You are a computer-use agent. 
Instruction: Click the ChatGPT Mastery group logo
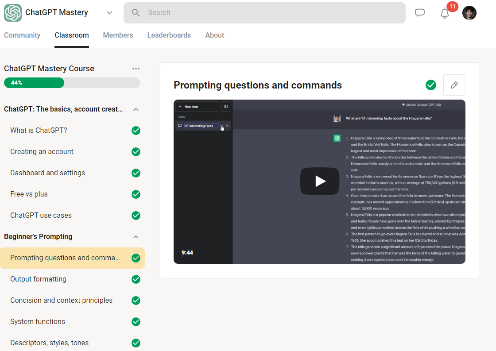[x=13, y=13]
